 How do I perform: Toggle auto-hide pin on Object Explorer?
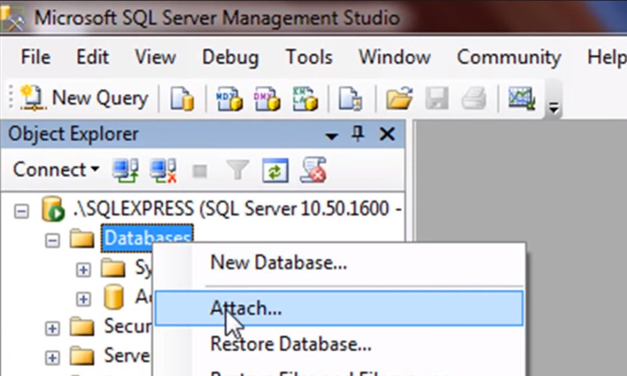click(358, 133)
